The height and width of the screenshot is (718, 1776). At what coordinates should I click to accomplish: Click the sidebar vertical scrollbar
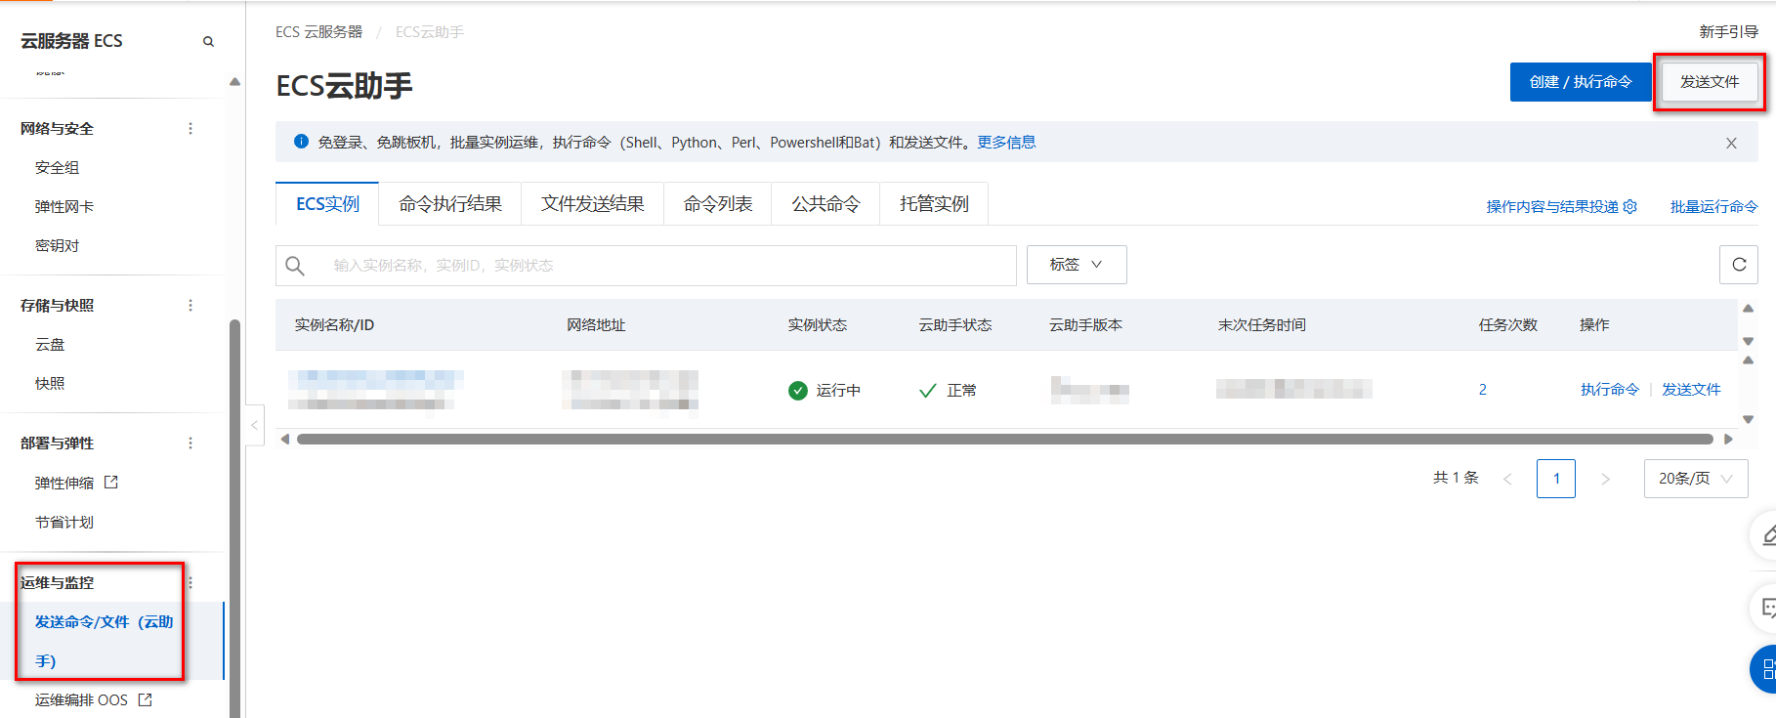(x=234, y=518)
